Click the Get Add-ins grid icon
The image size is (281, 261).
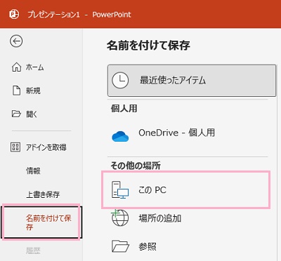coord(15,147)
